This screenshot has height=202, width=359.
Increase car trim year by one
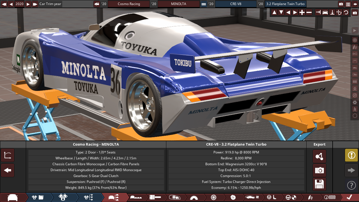tap(28, 4)
